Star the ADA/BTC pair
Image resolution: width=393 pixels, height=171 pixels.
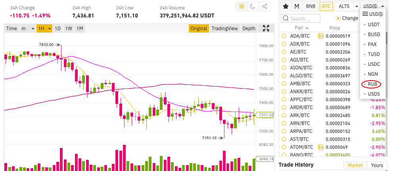point(284,36)
